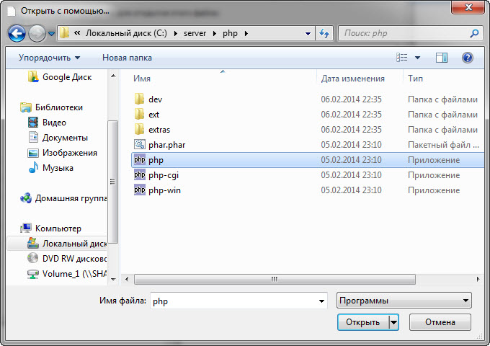Click the arrow next to Открыть button

coord(393,322)
